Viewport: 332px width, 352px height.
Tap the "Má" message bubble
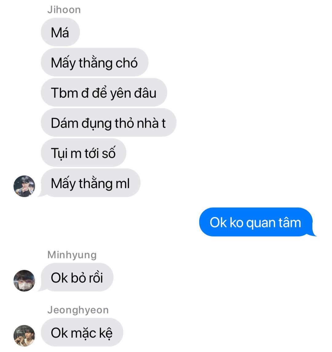click(x=60, y=32)
